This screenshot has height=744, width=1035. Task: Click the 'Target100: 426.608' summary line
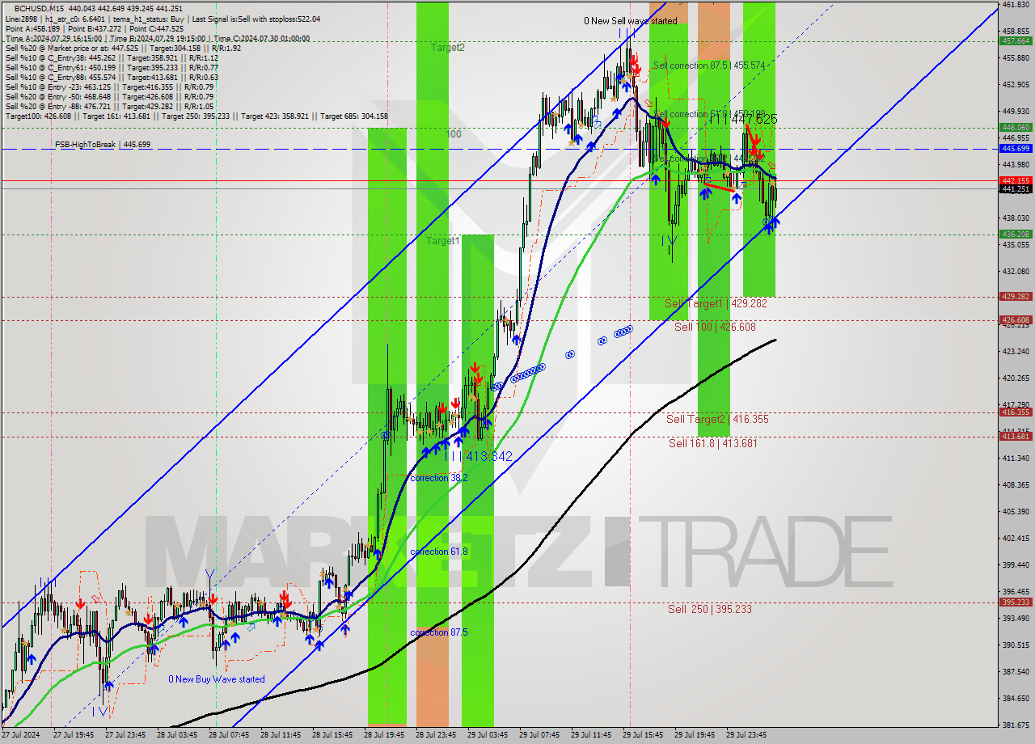(196, 116)
